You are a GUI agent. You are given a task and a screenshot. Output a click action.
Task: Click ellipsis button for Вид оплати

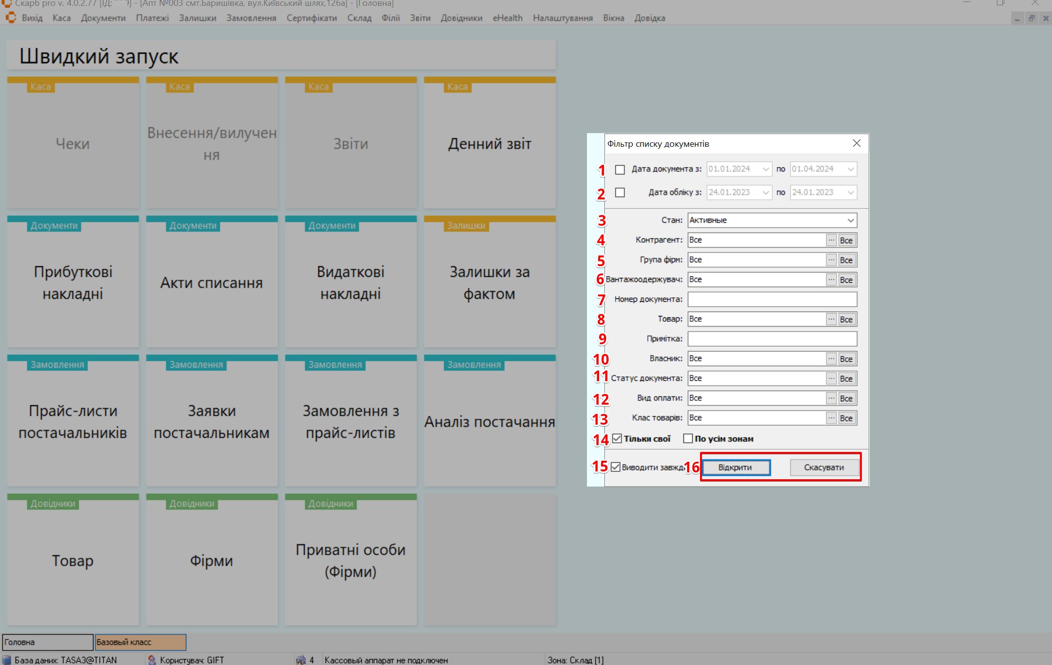[x=831, y=398]
